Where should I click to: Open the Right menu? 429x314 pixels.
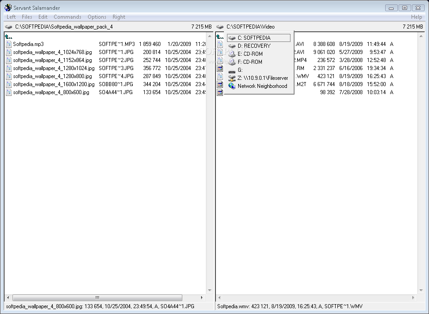pos(119,17)
